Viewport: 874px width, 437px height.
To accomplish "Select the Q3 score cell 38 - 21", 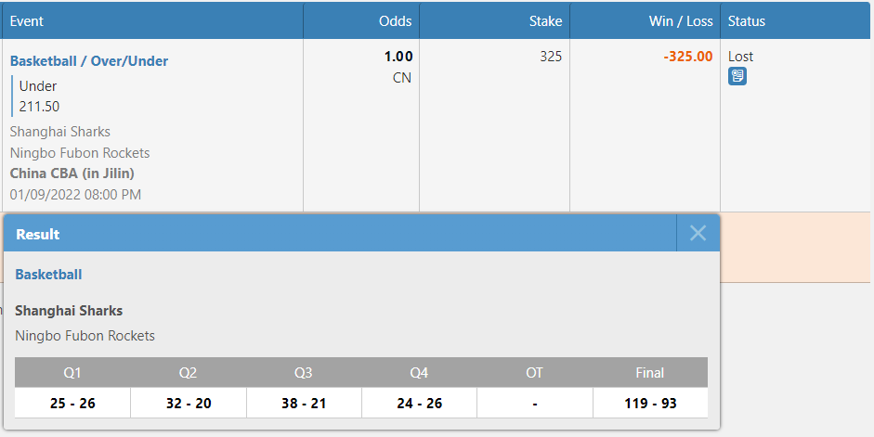I will 304,404.
